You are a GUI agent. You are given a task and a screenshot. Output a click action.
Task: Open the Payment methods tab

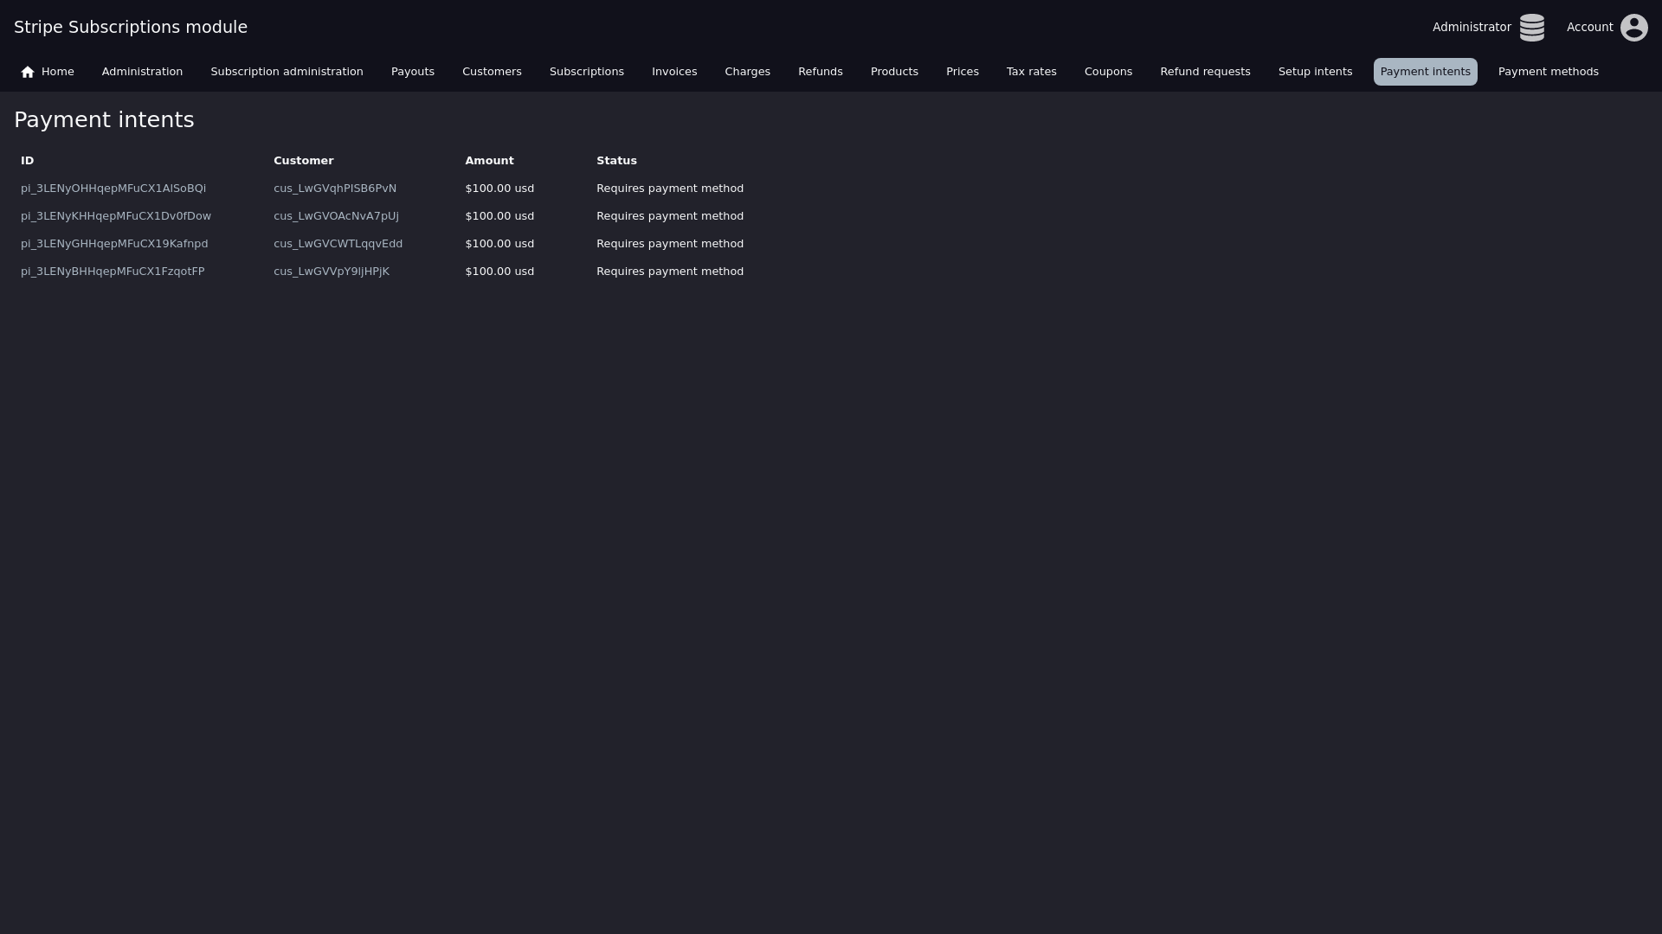(1548, 72)
